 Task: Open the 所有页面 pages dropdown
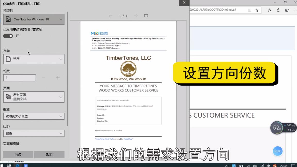(x=34, y=97)
